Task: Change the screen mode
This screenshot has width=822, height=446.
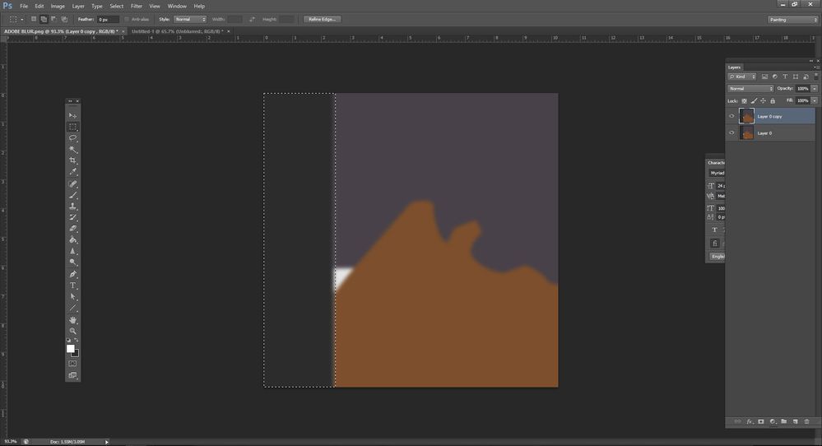Action: pyautogui.click(x=73, y=375)
